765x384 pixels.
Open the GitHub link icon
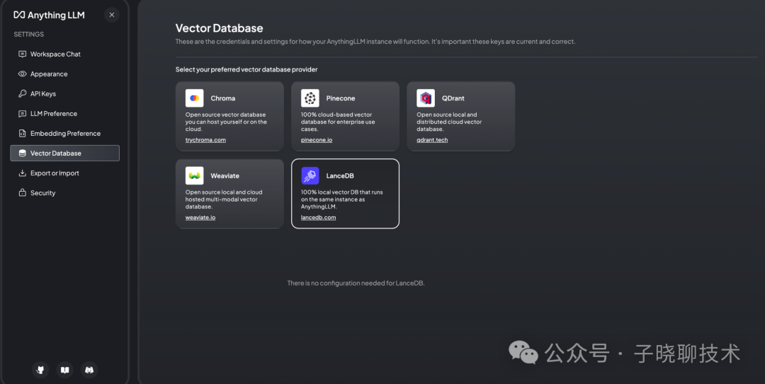[40, 370]
